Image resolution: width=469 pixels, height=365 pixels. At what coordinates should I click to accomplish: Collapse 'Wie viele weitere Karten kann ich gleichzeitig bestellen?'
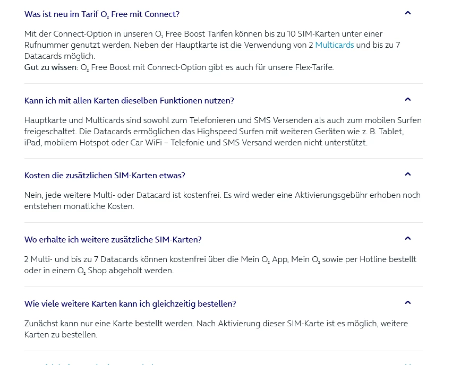coord(130,304)
